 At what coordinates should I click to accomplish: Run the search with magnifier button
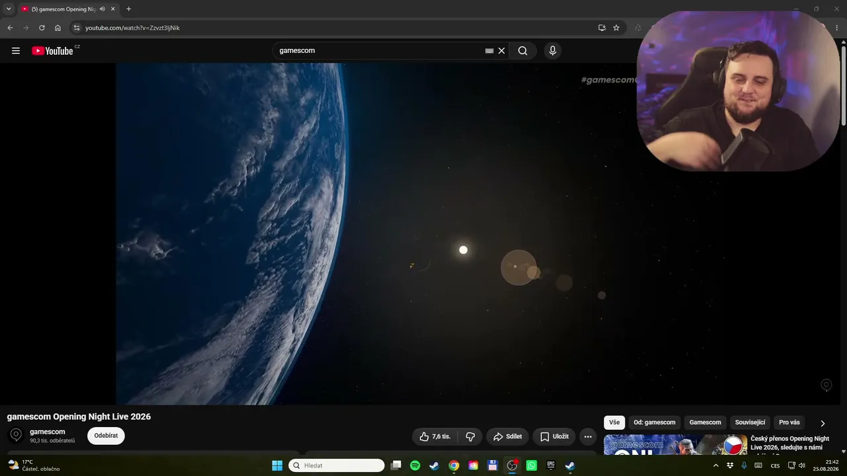pyautogui.click(x=523, y=51)
